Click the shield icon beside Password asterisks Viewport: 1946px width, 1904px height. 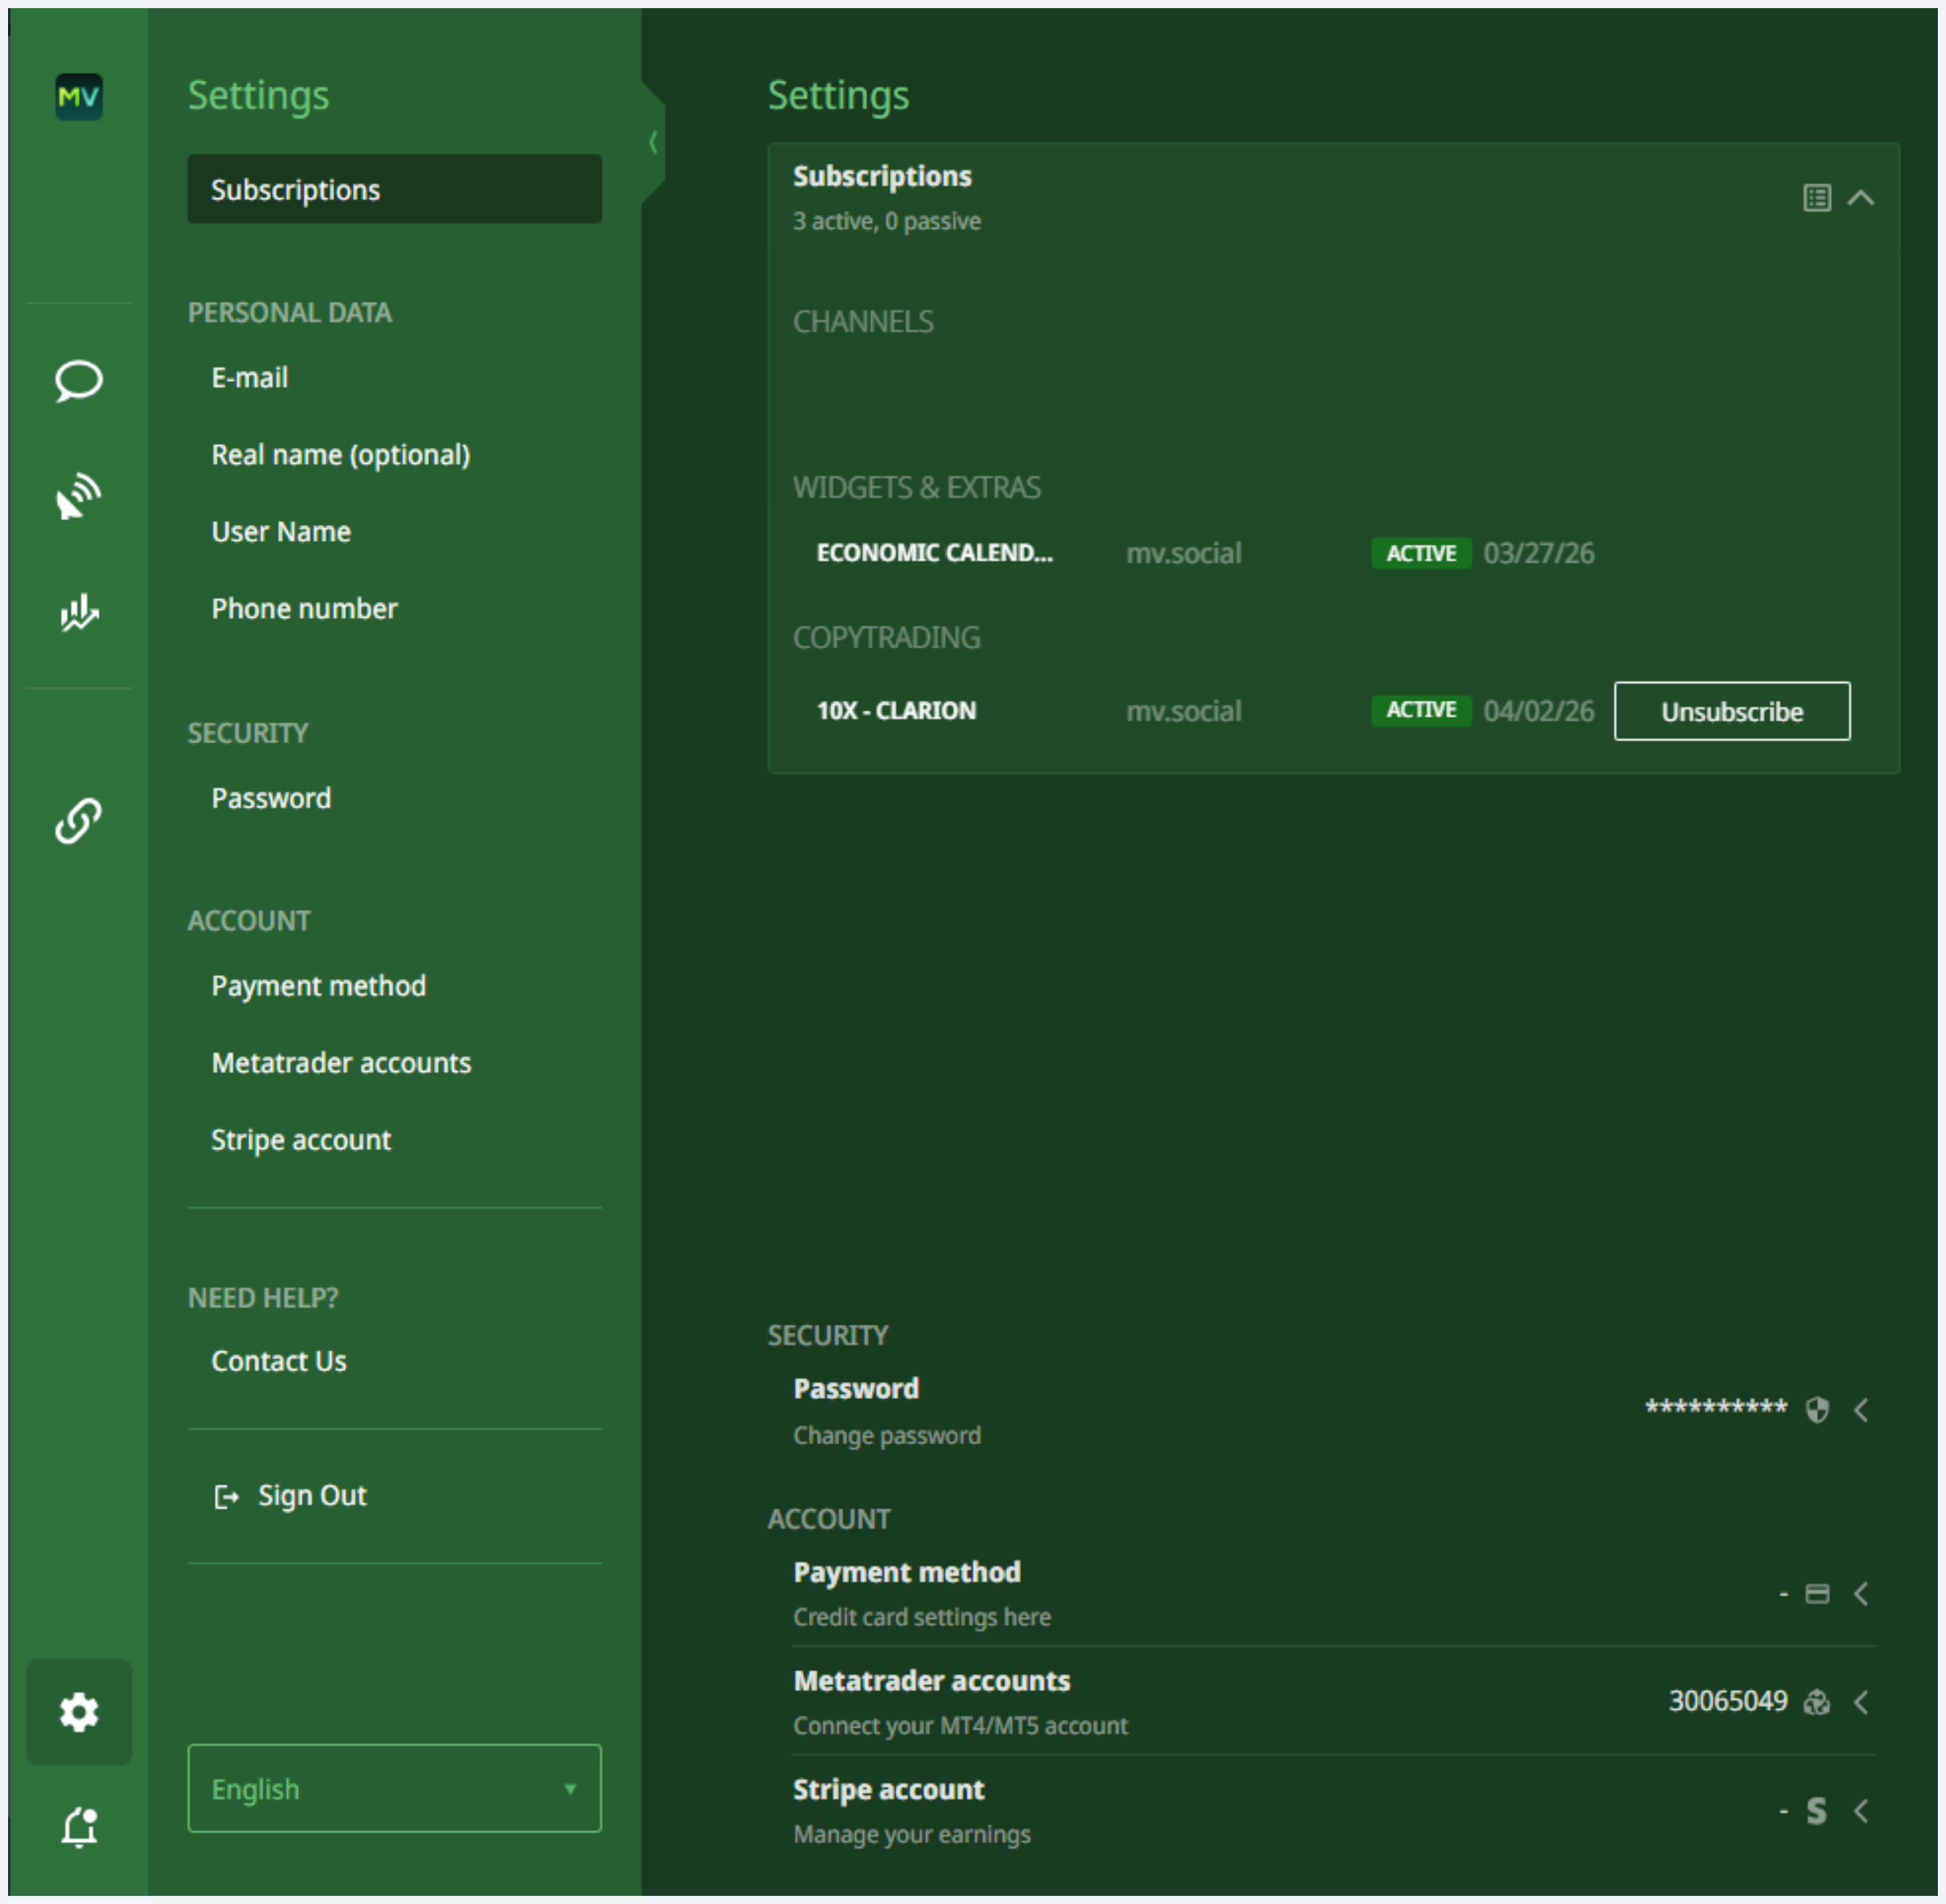coord(1817,1410)
